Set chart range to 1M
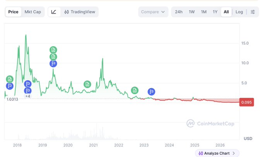The image size is (263, 157). point(204,12)
